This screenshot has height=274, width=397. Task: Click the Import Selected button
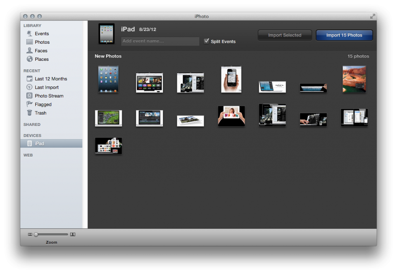[x=285, y=35]
